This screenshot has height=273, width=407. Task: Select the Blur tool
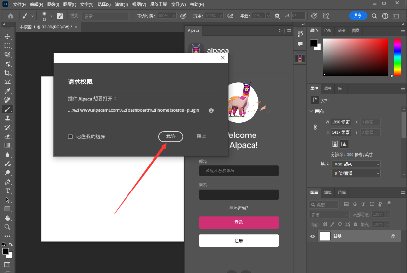[7, 155]
